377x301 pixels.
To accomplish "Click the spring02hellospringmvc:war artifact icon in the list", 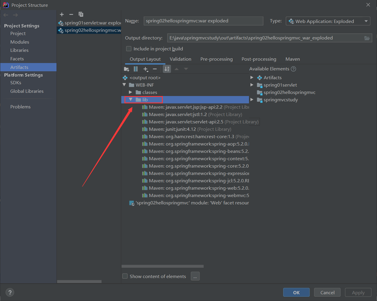I will (x=61, y=30).
